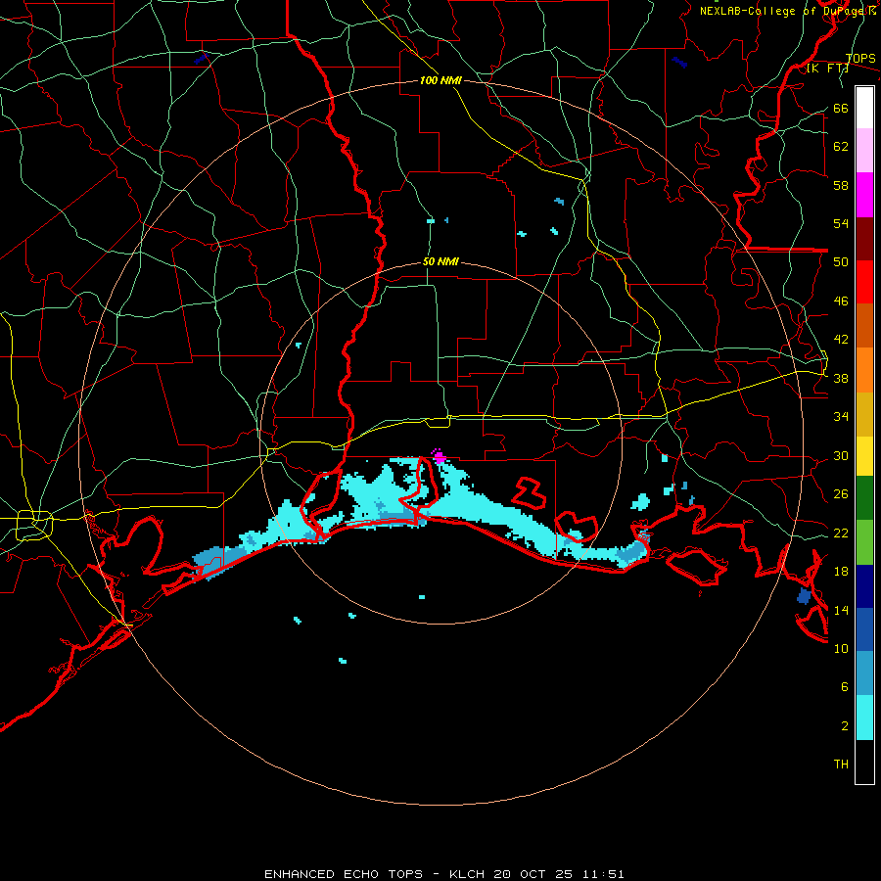Click the white 66 K FT color swatch
881x881 pixels.
864,108
